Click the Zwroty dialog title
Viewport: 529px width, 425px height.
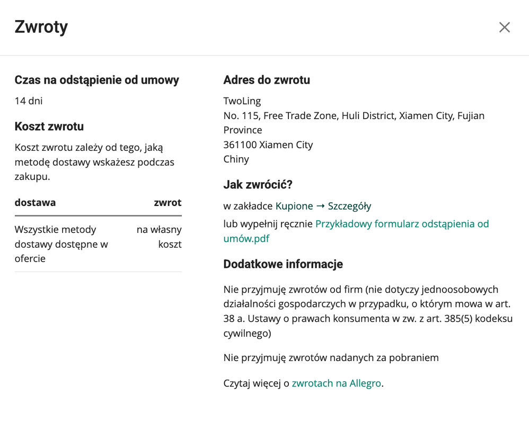[41, 27]
